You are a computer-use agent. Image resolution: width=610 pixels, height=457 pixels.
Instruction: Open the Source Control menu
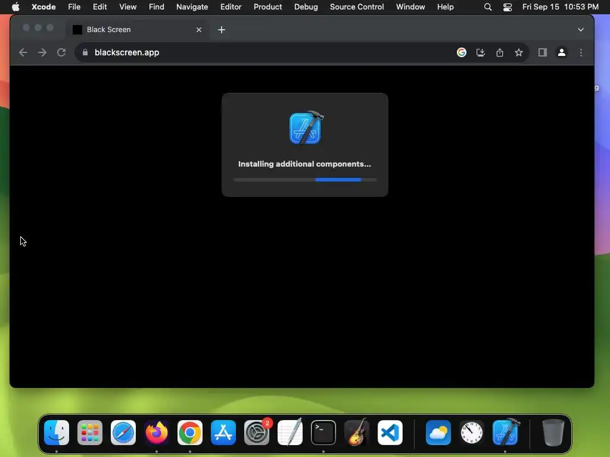[x=357, y=7]
